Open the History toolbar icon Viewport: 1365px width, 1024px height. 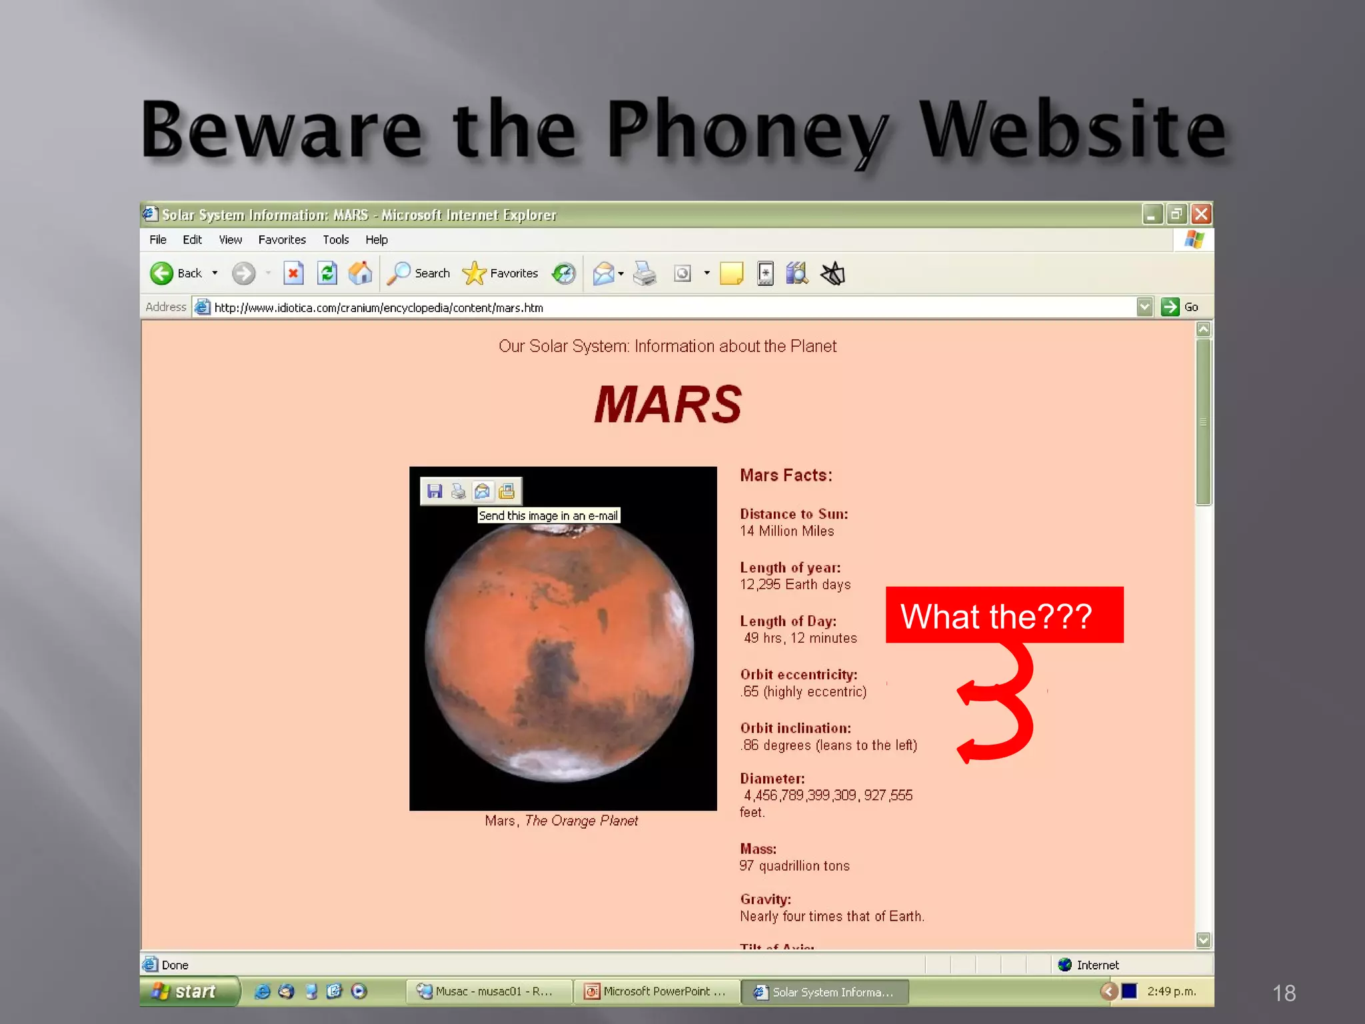click(564, 273)
